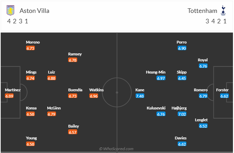This screenshot has width=234, height=153.
Task: Select Luiz's 6.88 rating badge
Action: (x=51, y=78)
